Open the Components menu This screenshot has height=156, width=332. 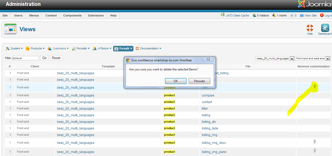[x=72, y=15]
